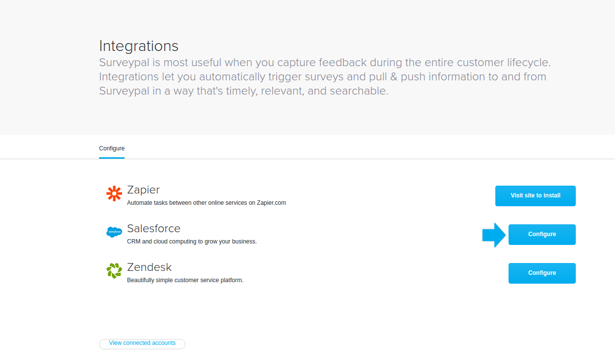Click the blue underline beneath Configure tab
615x363 pixels.
[x=112, y=158]
